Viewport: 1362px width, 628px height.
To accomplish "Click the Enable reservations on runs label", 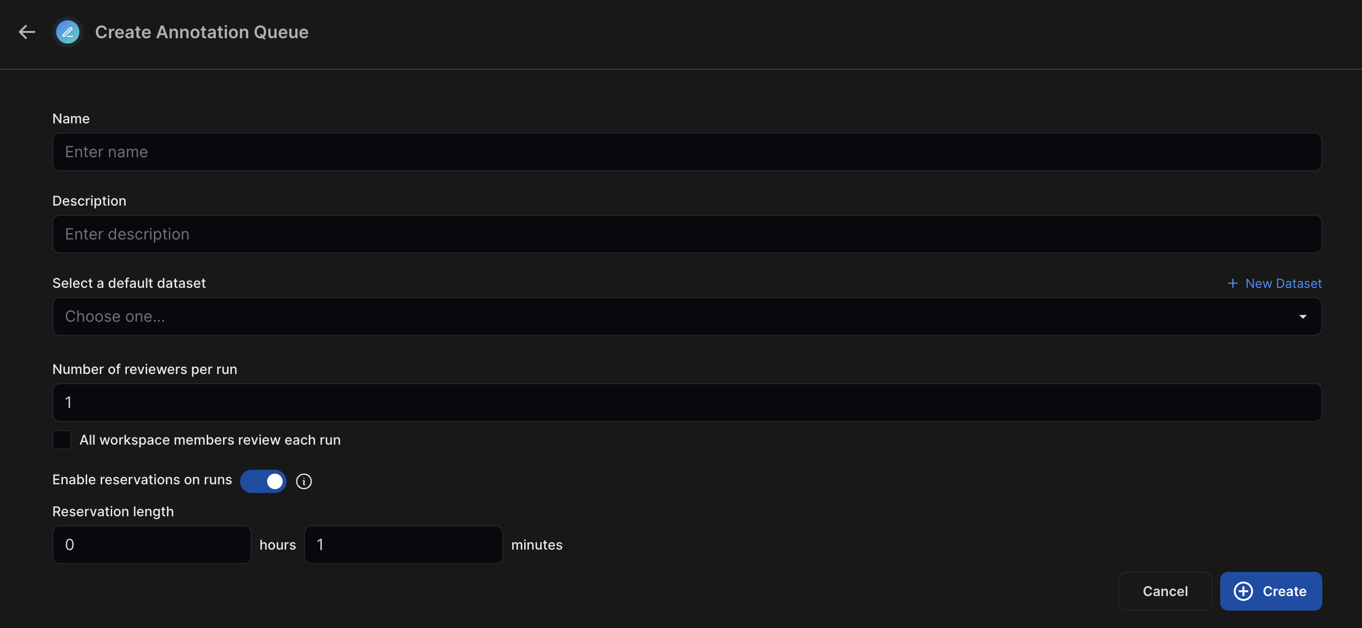I will click(142, 479).
